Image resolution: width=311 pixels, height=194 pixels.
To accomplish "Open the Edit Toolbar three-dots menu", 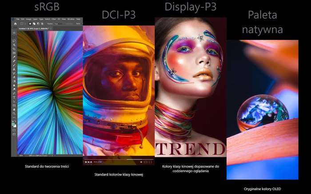I will click(x=14, y=118).
